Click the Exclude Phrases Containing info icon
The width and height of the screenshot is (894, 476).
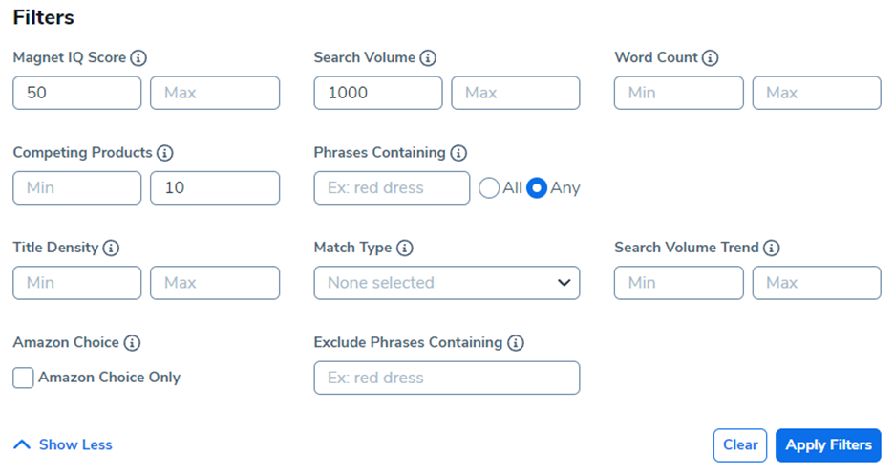(x=516, y=342)
